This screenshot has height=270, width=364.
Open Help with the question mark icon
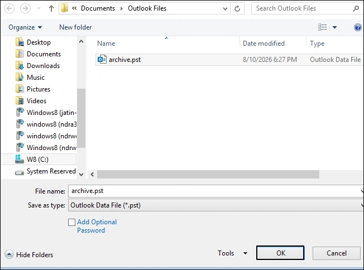pyautogui.click(x=358, y=27)
